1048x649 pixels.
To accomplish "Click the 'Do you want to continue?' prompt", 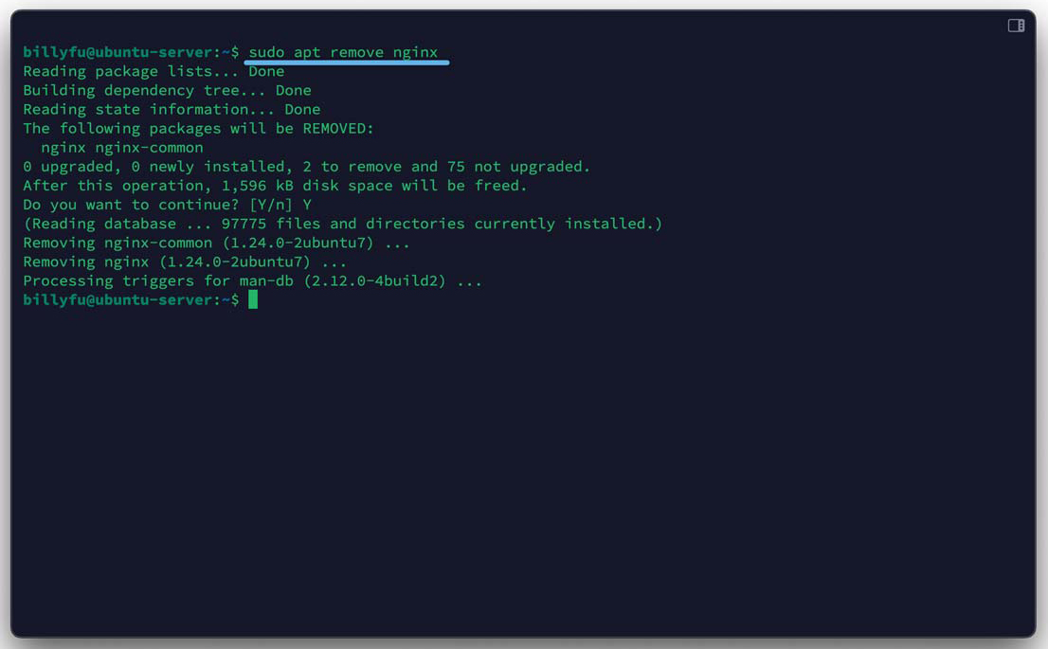I will (x=131, y=205).
